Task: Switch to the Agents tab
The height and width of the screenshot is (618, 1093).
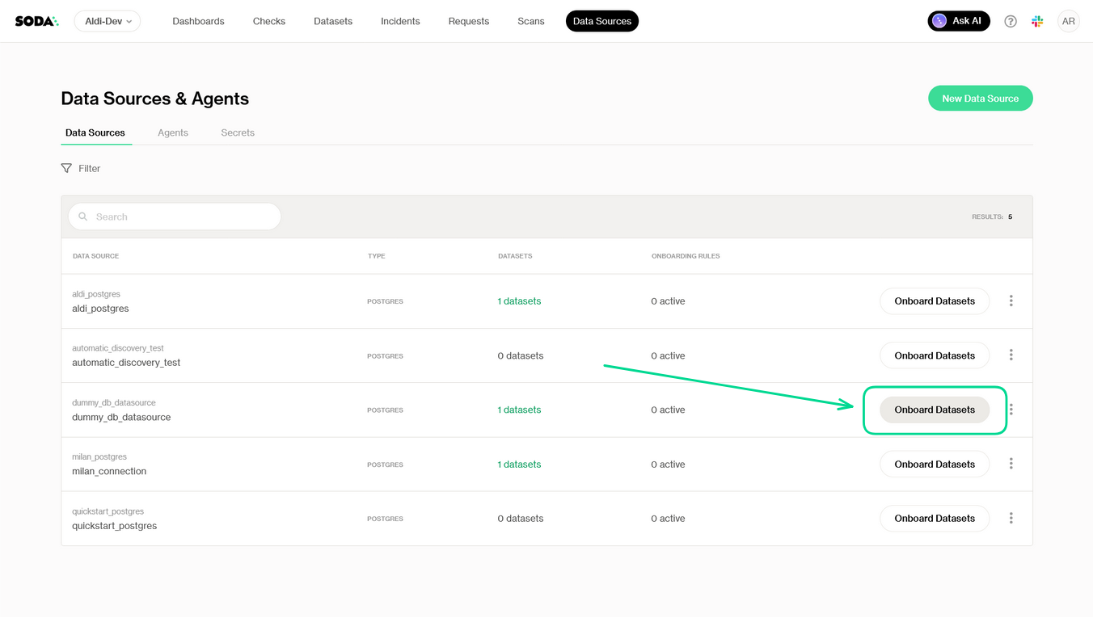Action: (172, 132)
